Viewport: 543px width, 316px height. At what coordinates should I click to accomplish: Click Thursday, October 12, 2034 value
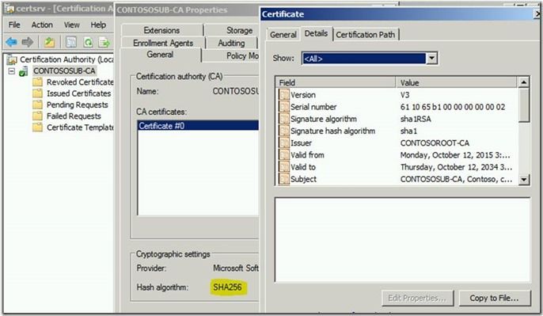[x=456, y=167]
